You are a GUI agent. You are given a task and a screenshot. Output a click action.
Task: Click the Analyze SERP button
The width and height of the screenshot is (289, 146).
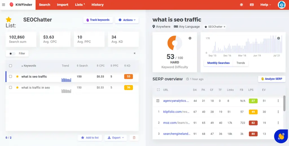[272, 79]
